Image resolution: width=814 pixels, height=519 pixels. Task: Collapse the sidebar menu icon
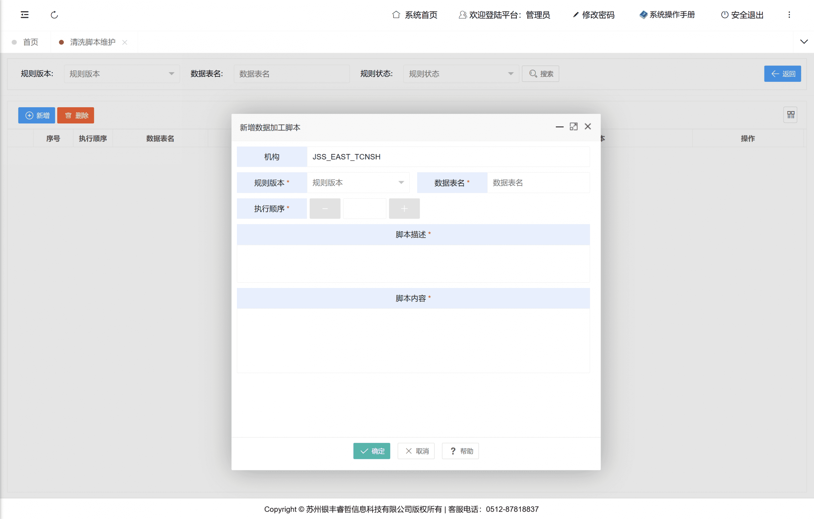click(x=25, y=15)
